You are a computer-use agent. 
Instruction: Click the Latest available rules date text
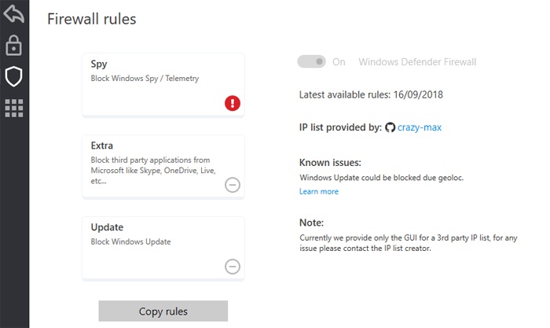371,94
